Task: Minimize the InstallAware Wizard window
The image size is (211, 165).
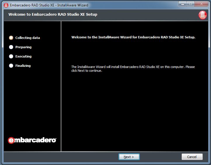Action: pos(183,4)
